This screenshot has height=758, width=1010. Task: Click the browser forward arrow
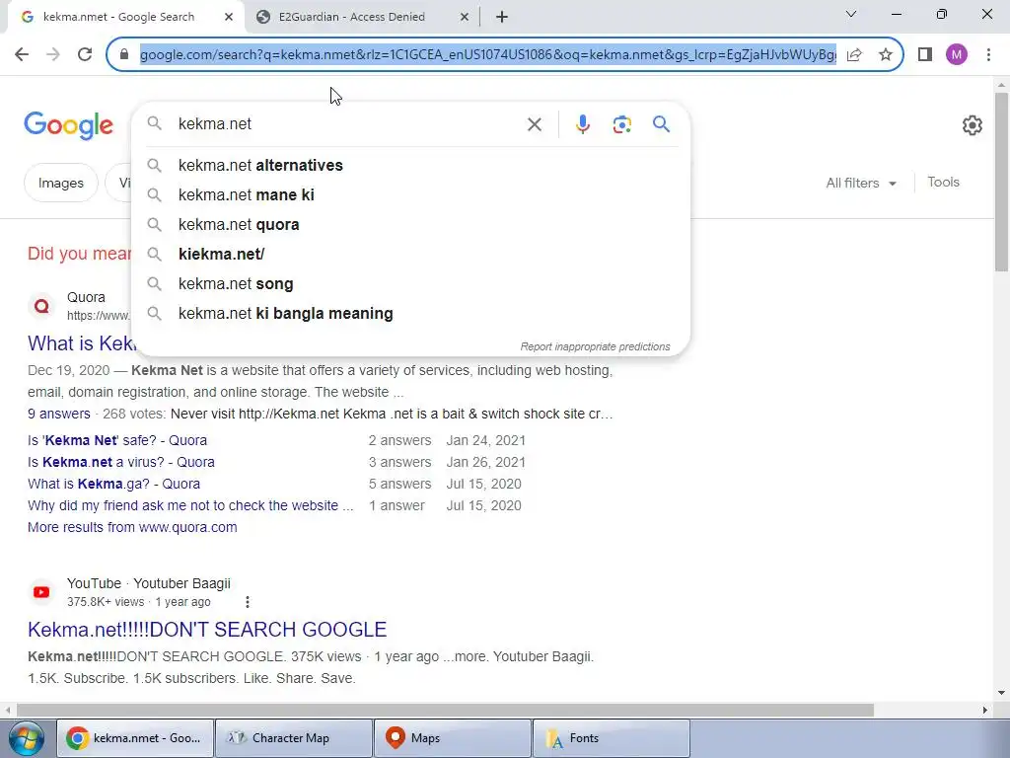click(53, 54)
